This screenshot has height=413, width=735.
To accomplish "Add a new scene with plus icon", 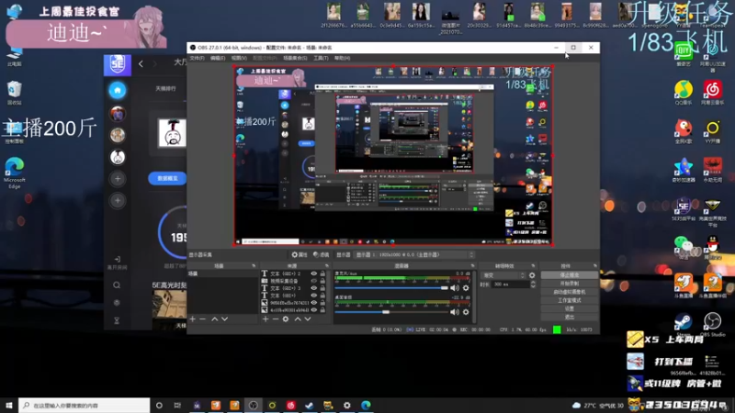I will coord(192,318).
